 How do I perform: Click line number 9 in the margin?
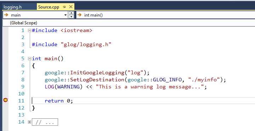point(23,87)
